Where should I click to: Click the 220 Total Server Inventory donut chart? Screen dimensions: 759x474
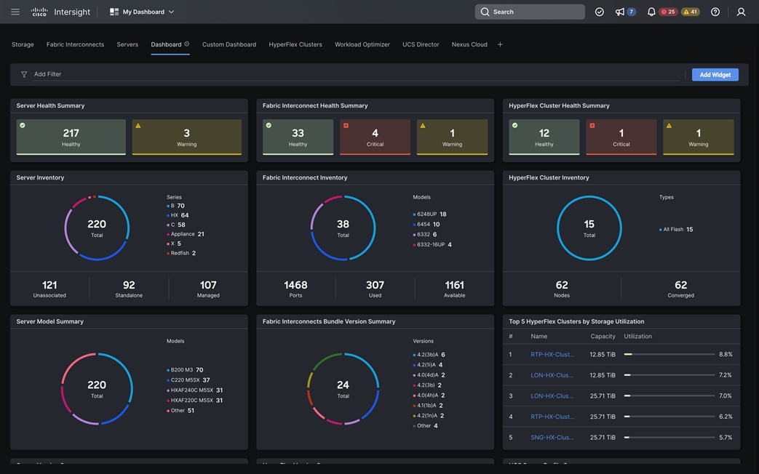click(x=97, y=228)
